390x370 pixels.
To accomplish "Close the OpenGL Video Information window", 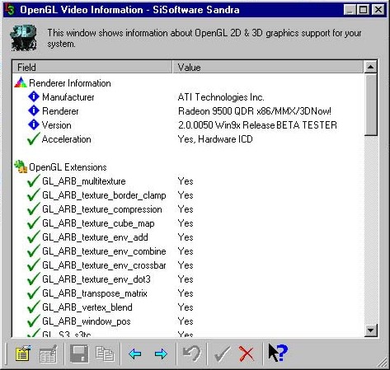I will [378, 10].
